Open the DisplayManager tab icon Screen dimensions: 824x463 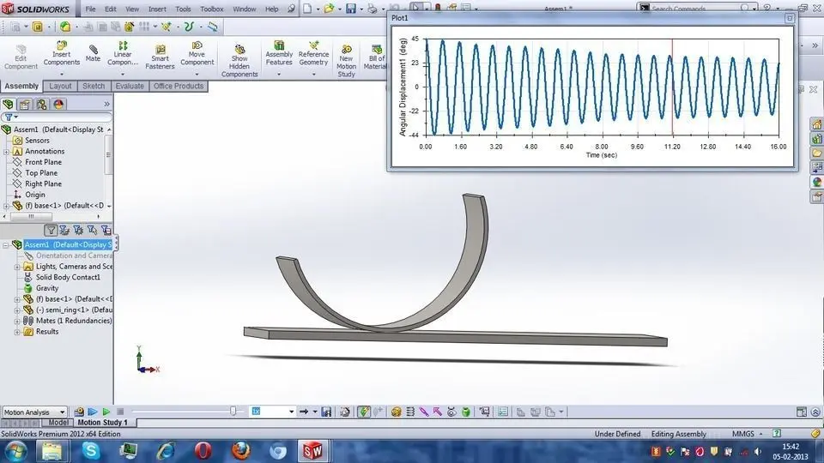click(x=58, y=104)
